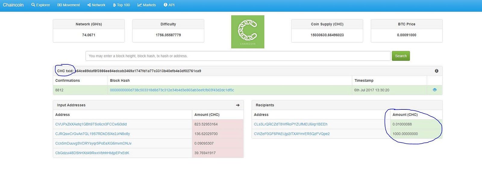The height and width of the screenshot is (187, 482).
Task: Click Amount (CHC) header in Input Addresses
Action: coord(207,115)
